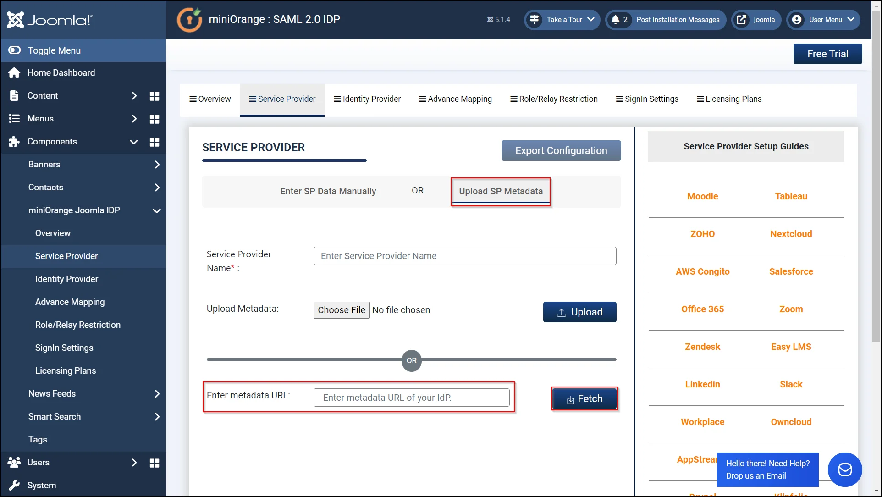Open the Zendesk setup guide

coord(702,347)
